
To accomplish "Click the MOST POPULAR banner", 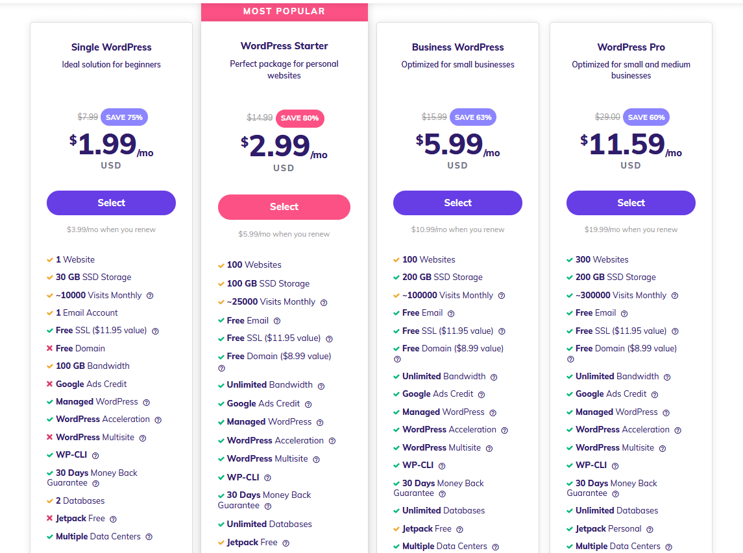I will 284,11.
